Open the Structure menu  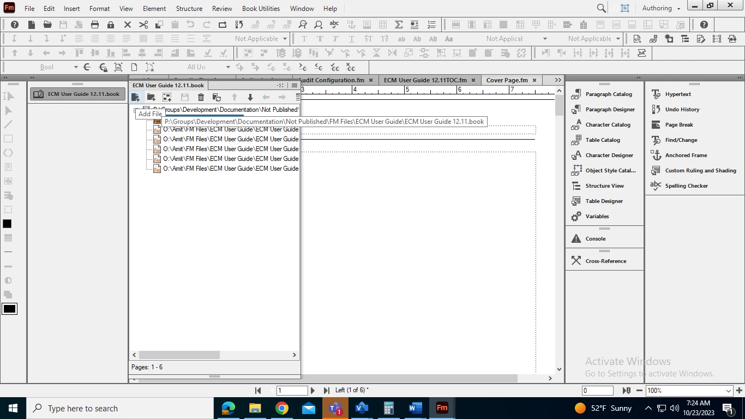tap(189, 9)
